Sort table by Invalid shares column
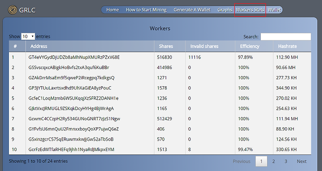This screenshot has height=171, width=322. [210, 46]
